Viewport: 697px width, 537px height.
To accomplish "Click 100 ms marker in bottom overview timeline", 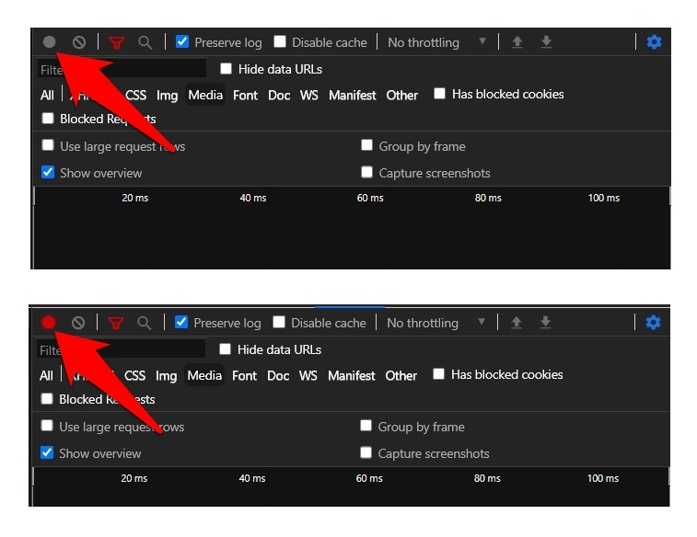I will coord(603,478).
